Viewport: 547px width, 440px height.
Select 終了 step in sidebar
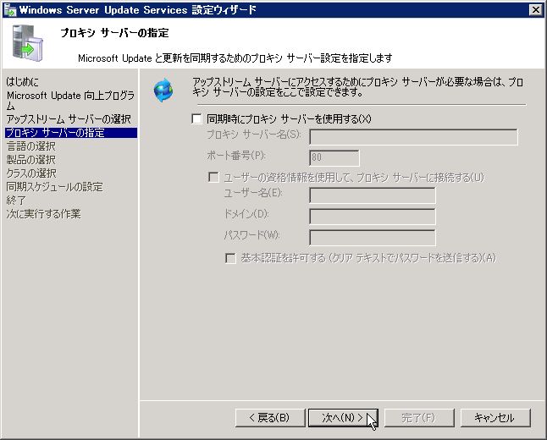point(16,201)
